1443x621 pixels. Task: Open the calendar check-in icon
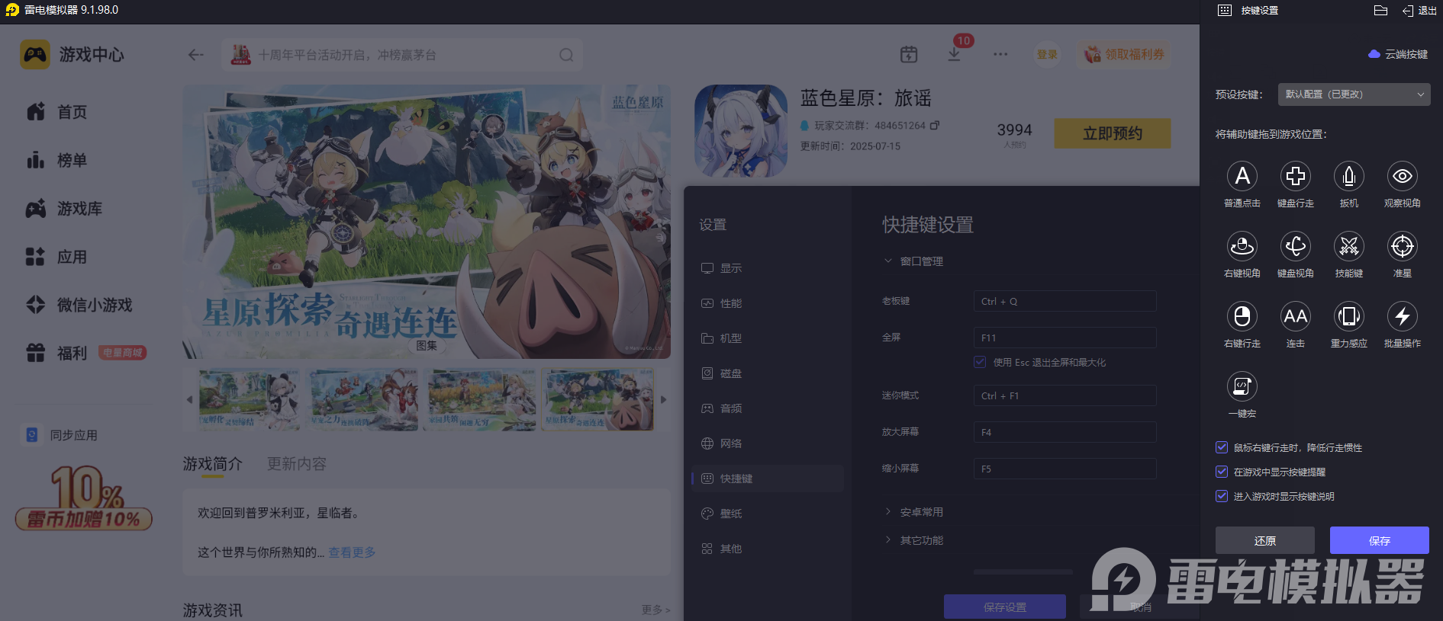point(909,54)
